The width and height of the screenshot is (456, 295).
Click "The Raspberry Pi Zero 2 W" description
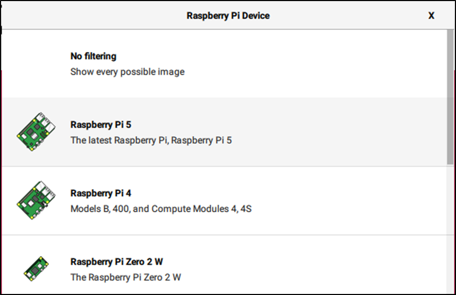coord(126,277)
